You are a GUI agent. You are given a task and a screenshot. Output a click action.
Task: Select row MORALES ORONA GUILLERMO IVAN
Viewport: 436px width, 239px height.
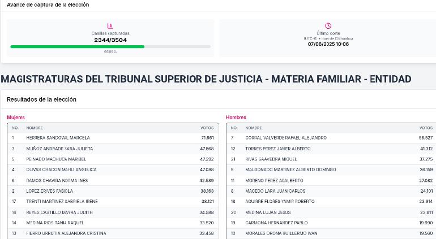coord(331,233)
